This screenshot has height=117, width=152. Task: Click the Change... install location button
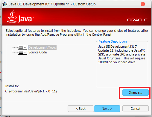point(135,92)
